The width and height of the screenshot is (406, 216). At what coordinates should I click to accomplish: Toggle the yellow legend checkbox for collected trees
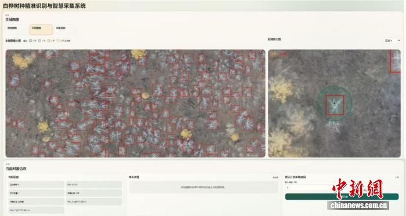click(x=58, y=41)
